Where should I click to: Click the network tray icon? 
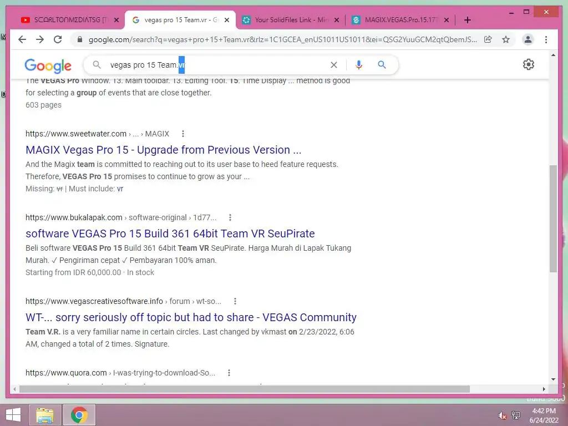tap(516, 415)
